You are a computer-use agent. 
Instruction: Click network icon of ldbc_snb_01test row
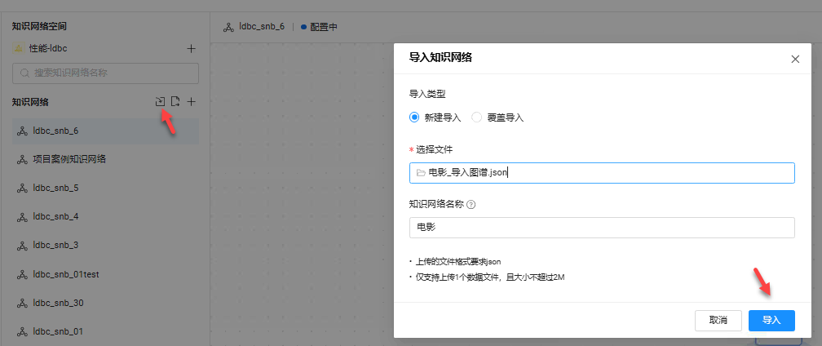(22, 275)
